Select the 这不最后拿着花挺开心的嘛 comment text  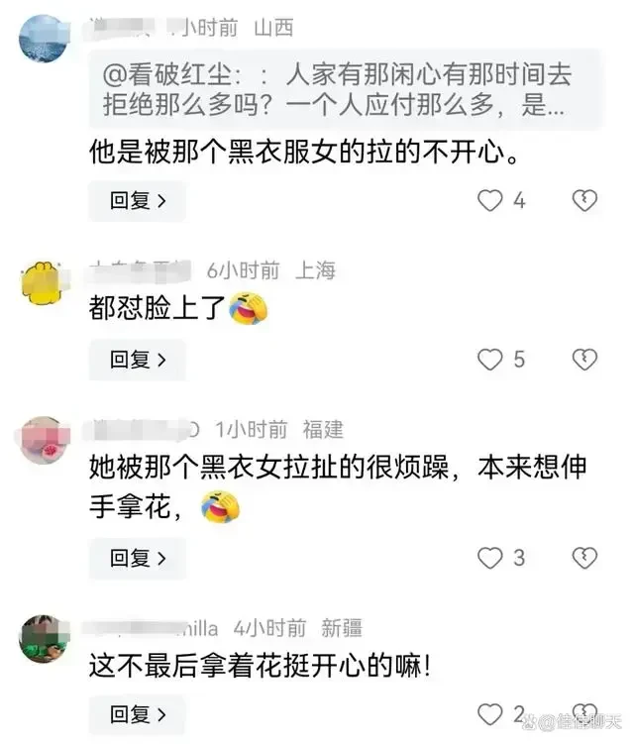click(x=261, y=666)
